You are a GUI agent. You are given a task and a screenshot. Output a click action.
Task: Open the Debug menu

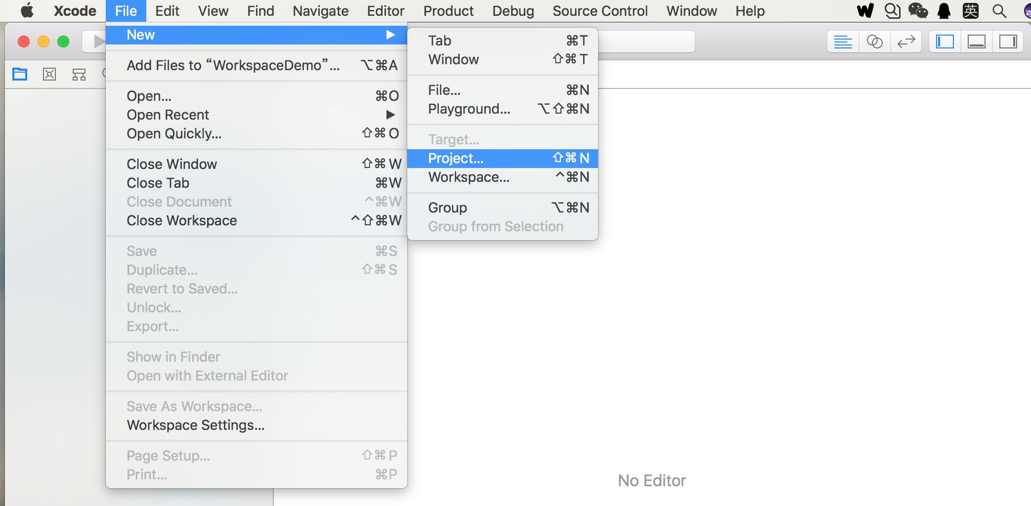coord(513,11)
